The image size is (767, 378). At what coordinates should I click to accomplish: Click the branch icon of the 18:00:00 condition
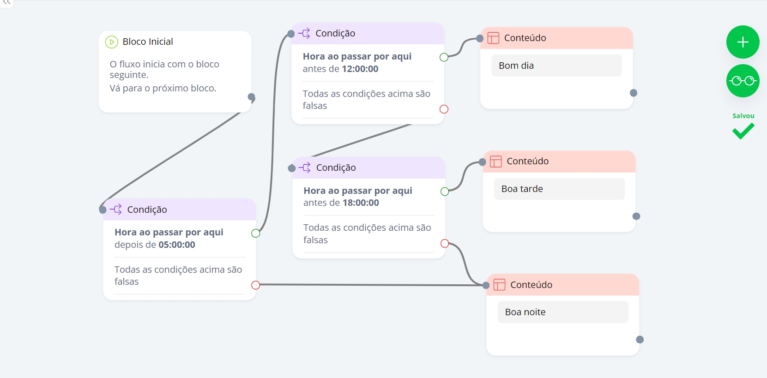point(305,168)
